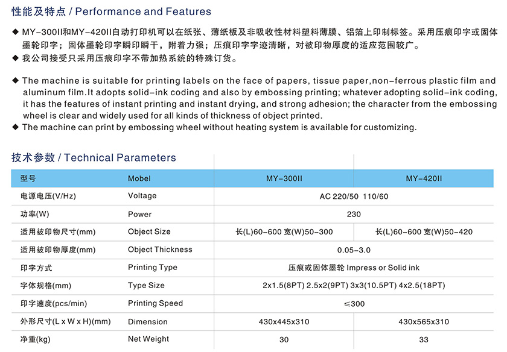Viewport: 507px width, 352px height.
Task: Select the Net Weight value 33
Action: (x=424, y=339)
